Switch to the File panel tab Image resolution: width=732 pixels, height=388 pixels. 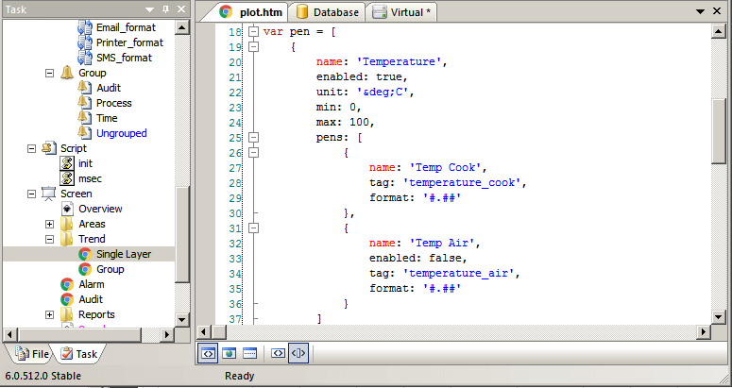(32, 354)
